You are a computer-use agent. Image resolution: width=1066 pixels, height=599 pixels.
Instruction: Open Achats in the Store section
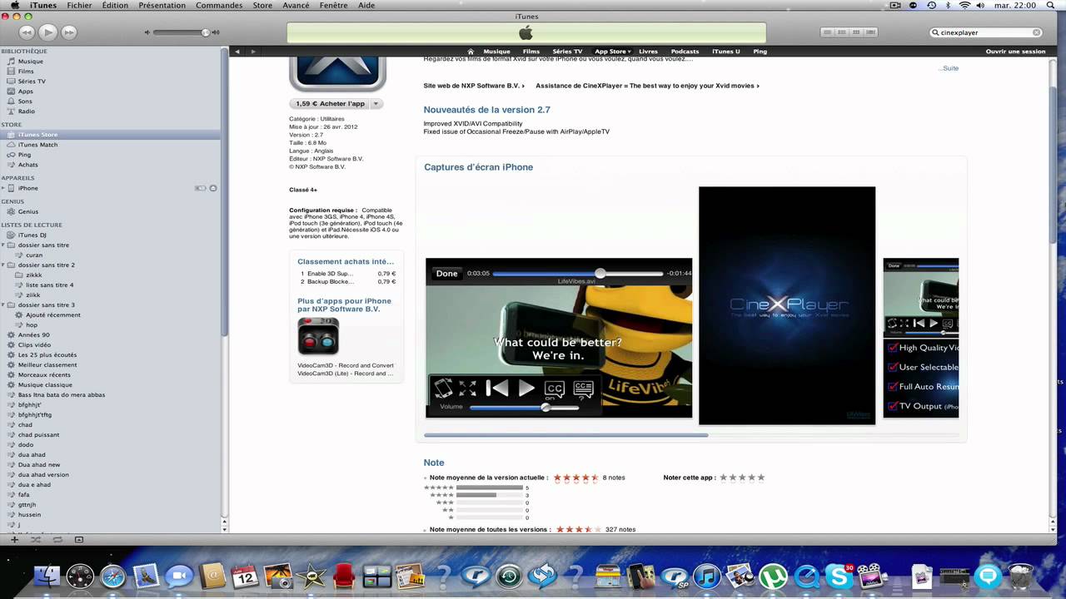(27, 165)
